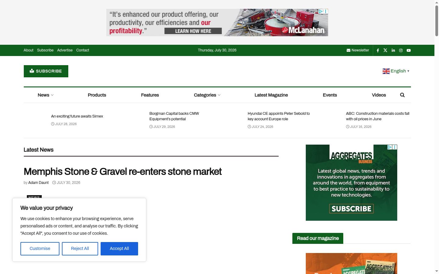
Task: Click the JULY 30, 2026 article date
Action: (66, 183)
